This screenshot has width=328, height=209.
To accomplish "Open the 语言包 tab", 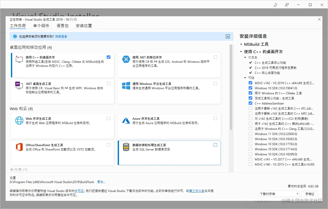I will point(62,26).
